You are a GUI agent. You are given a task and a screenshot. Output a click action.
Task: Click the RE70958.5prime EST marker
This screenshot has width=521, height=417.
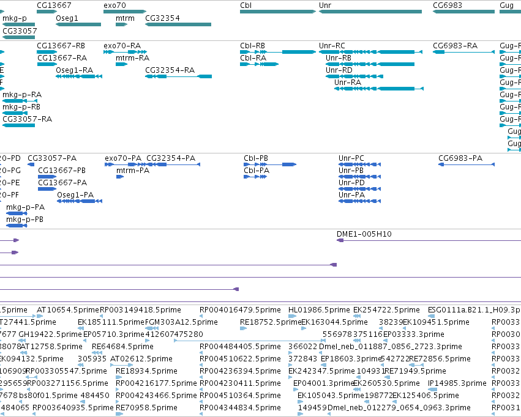point(119,414)
